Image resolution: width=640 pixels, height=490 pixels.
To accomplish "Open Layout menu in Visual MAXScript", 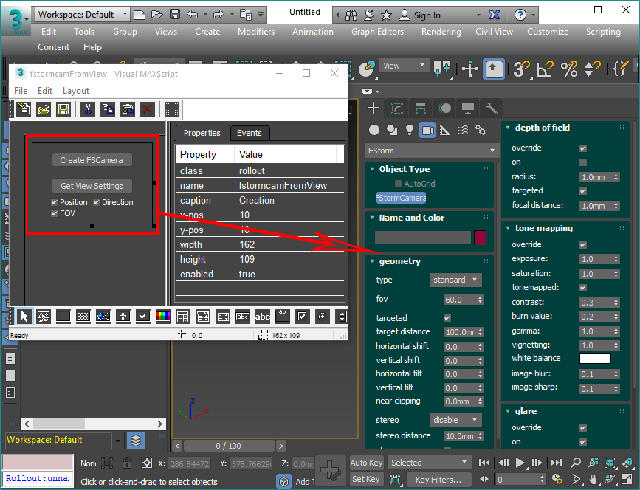I will (x=76, y=91).
